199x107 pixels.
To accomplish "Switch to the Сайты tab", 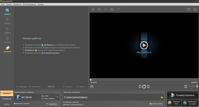I will click(x=7, y=104).
